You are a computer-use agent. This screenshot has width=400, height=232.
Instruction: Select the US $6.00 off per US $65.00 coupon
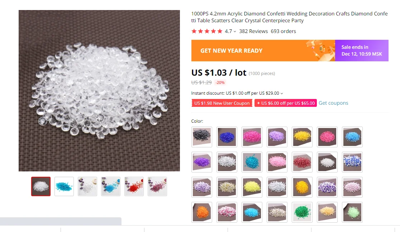(285, 103)
